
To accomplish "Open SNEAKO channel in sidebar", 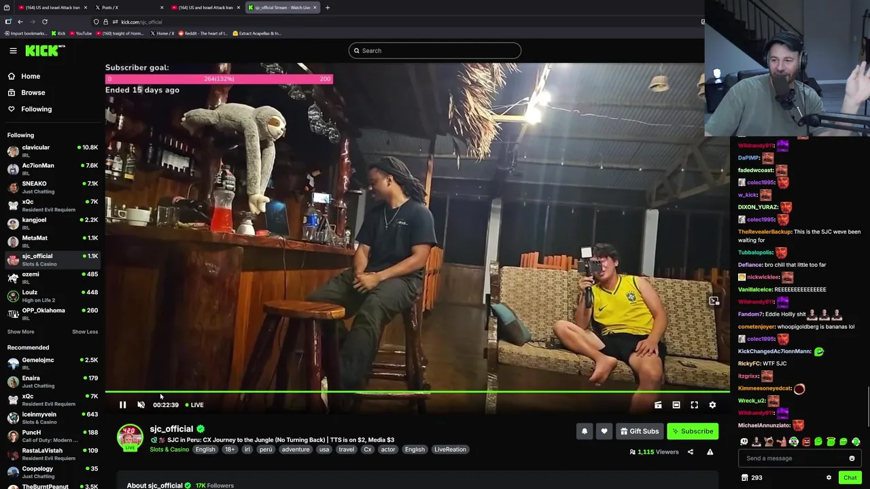I will click(52, 187).
